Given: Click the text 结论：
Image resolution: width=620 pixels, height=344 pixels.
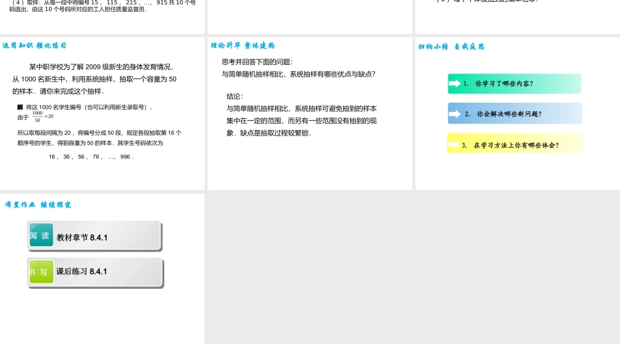Looking at the screenshot, I should click(x=235, y=97).
